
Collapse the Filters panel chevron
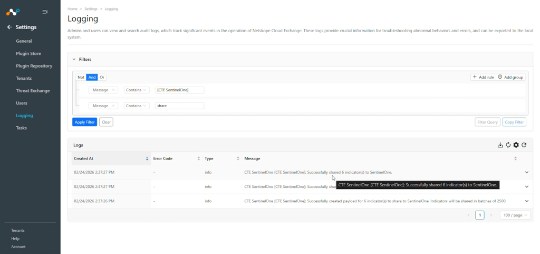[74, 59]
